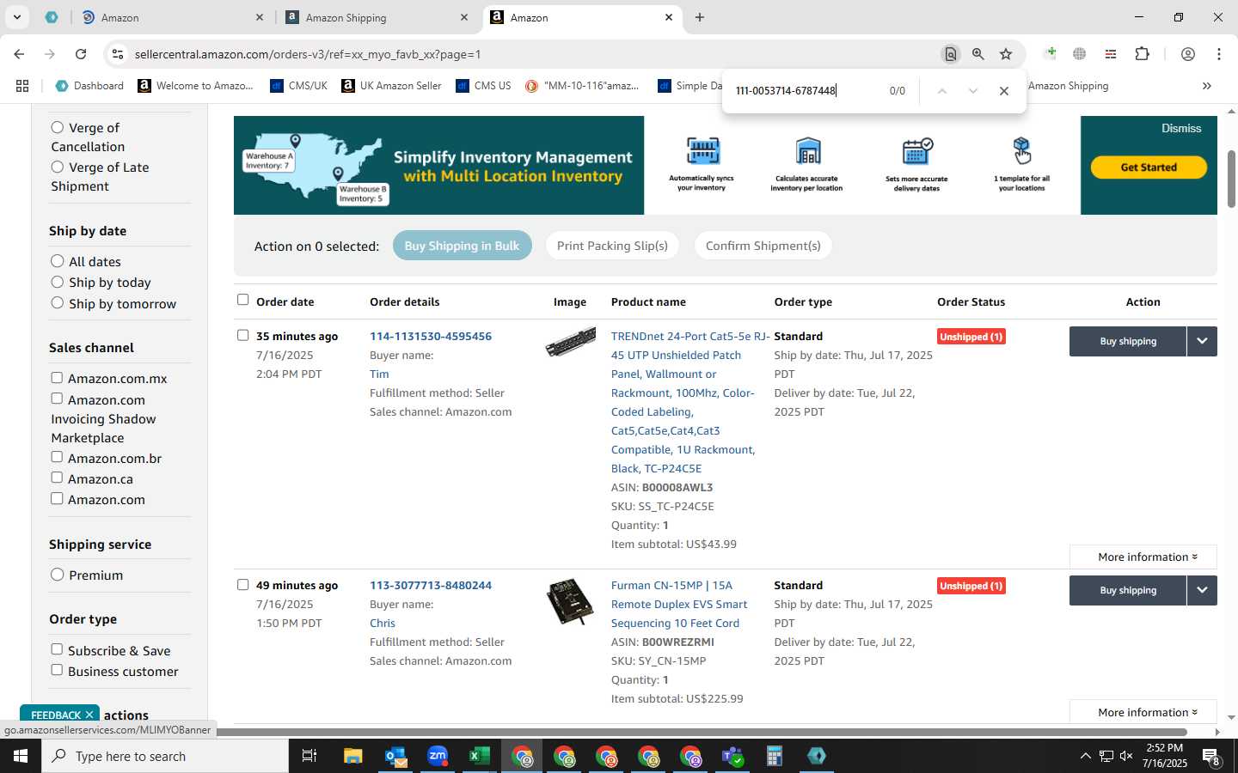Select Ship by today radio button

(58, 282)
